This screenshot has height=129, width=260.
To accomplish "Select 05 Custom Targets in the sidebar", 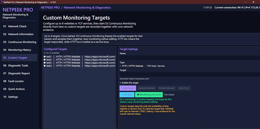I will pos(19,58).
